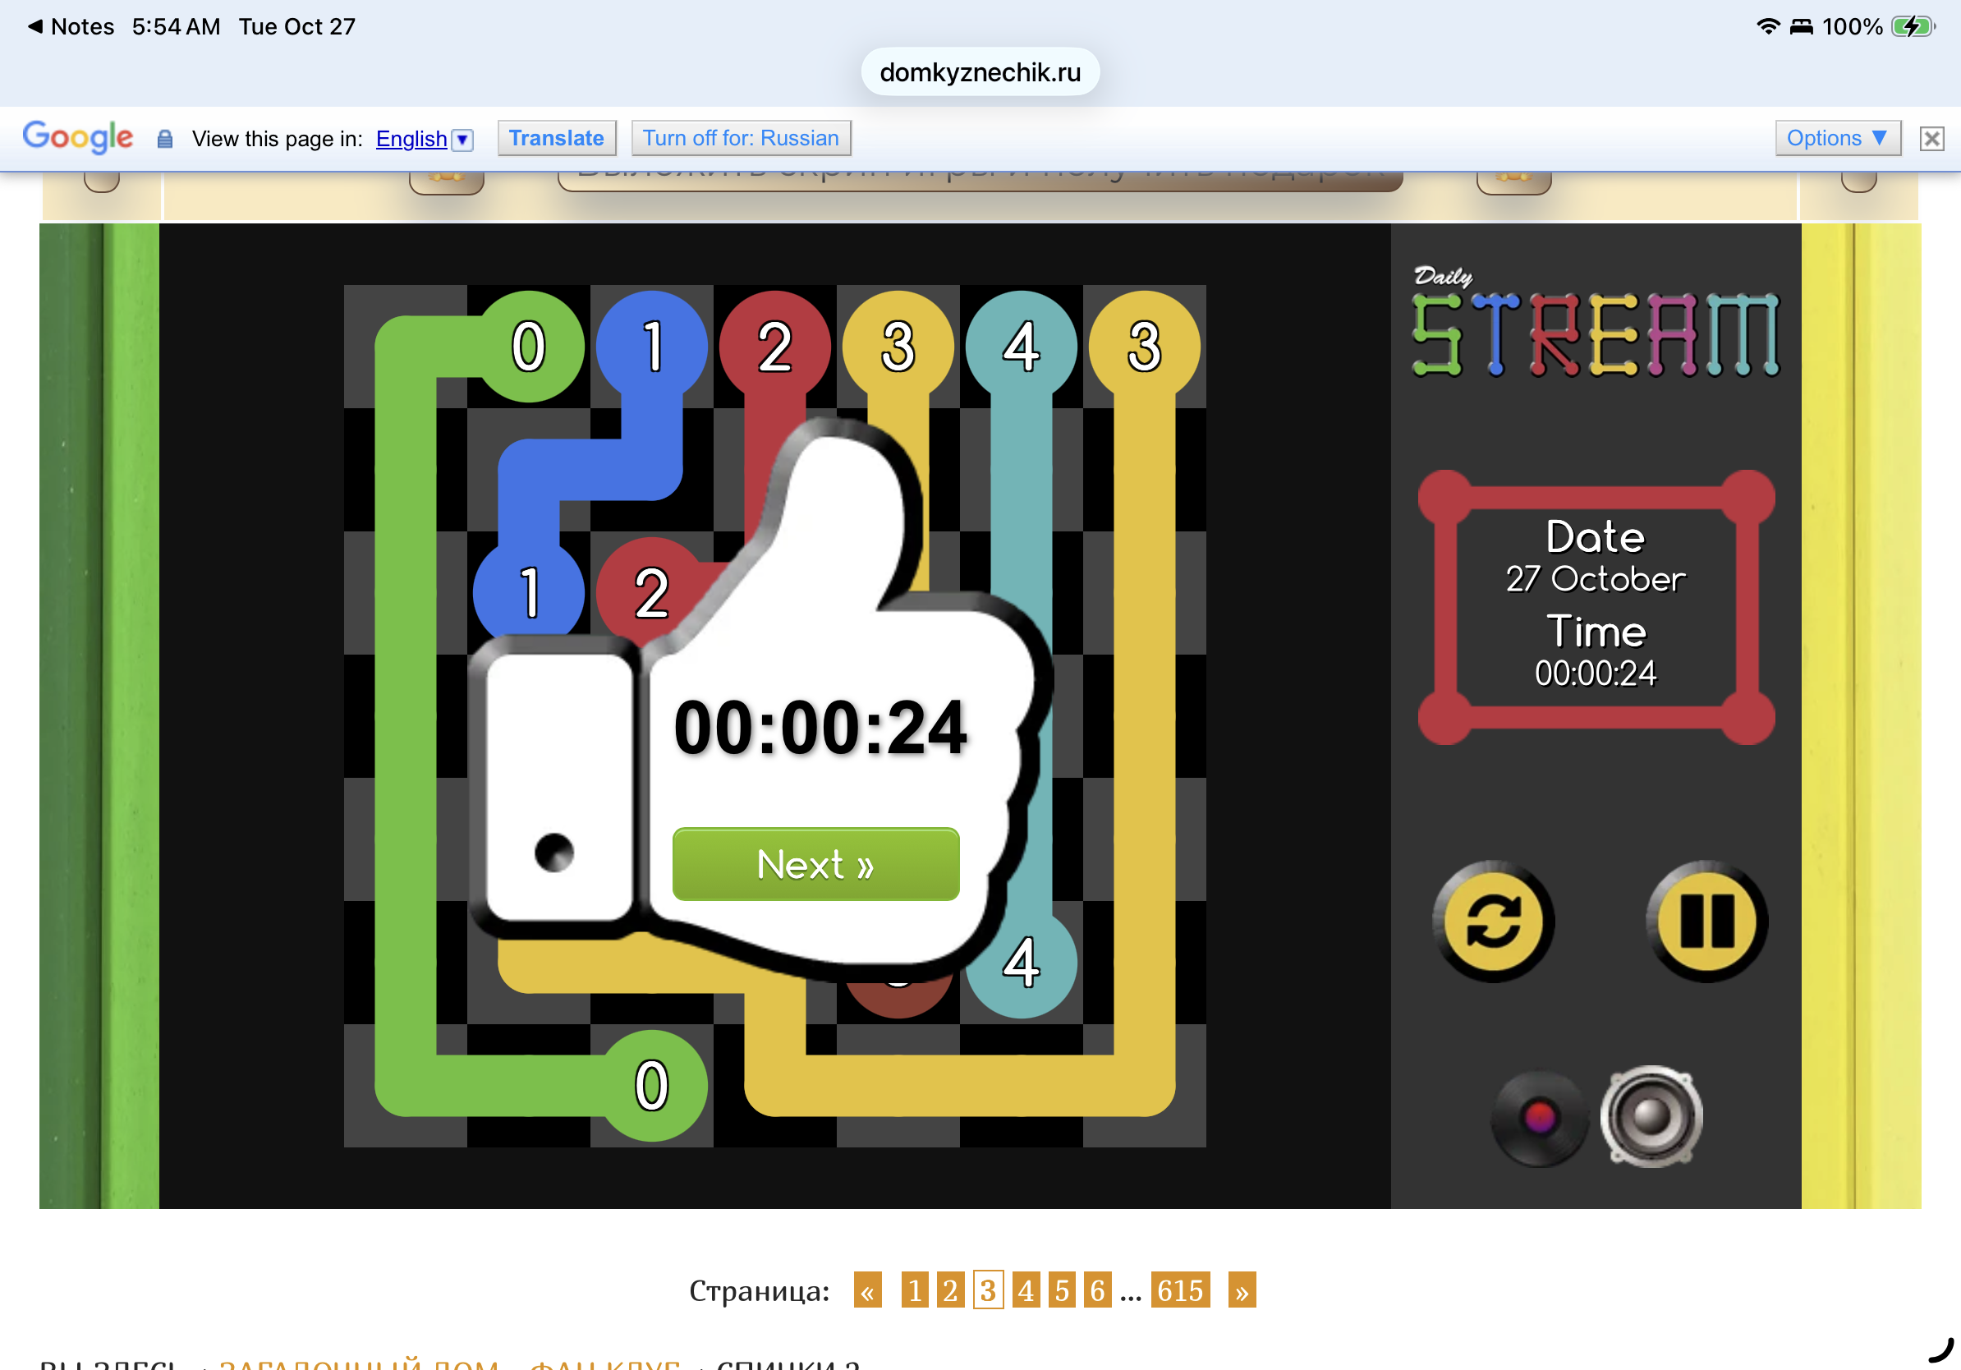Open next page with » arrow
1961x1370 pixels.
coord(1242,1290)
